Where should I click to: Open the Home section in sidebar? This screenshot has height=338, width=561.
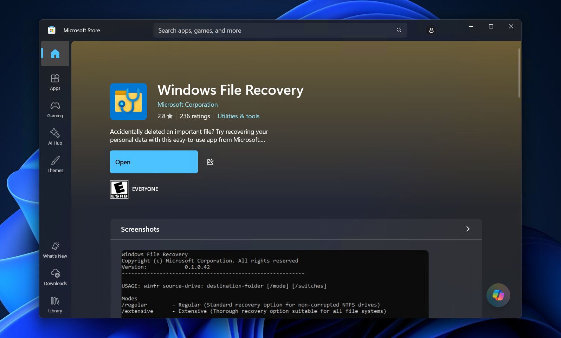tap(55, 54)
